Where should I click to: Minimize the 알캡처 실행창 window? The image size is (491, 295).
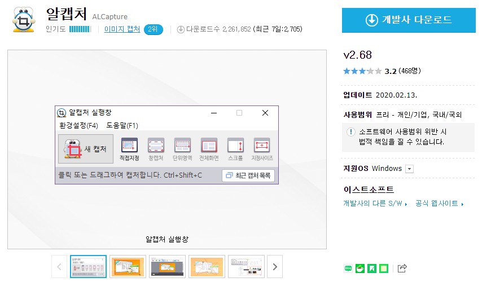coord(214,113)
